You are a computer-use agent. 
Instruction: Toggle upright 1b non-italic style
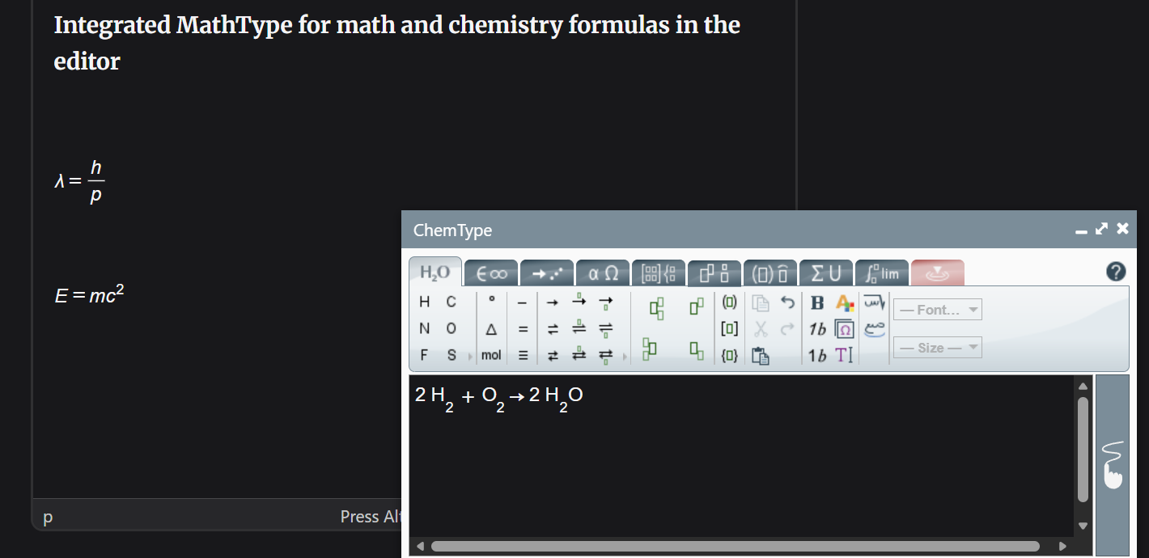[x=817, y=355]
